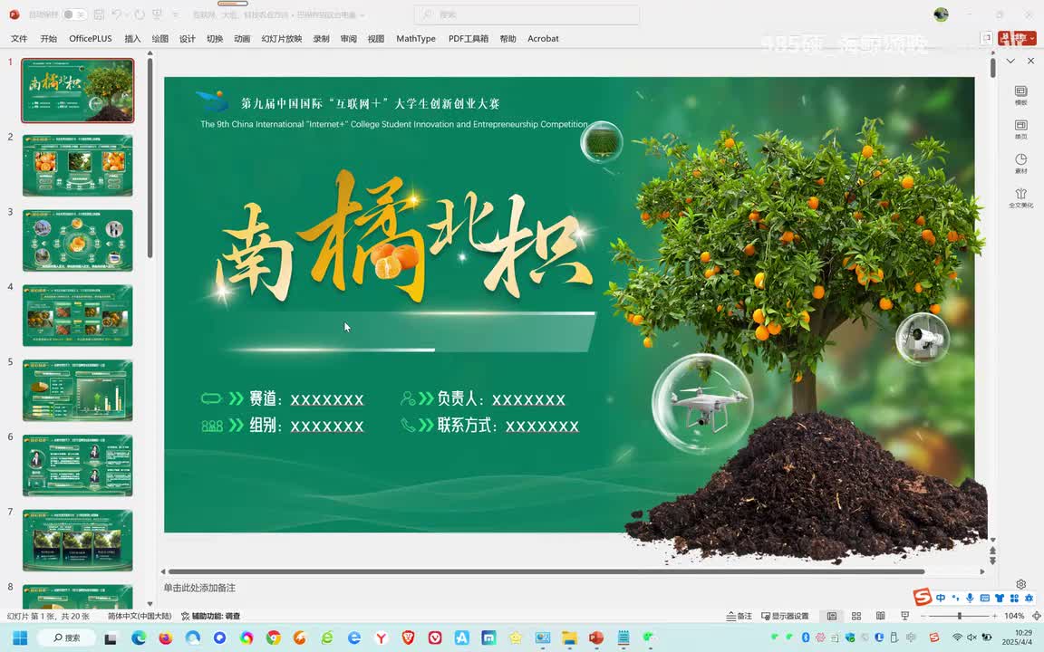Viewport: 1044px width, 652px height.
Task: Switch to the 设计 tab
Action: pos(187,39)
